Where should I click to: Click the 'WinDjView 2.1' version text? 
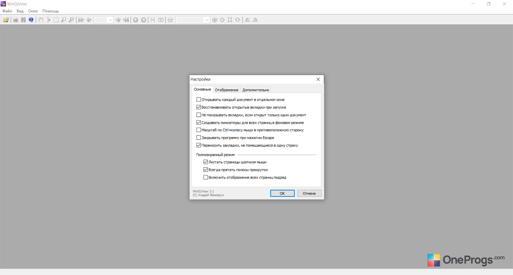pyautogui.click(x=203, y=191)
